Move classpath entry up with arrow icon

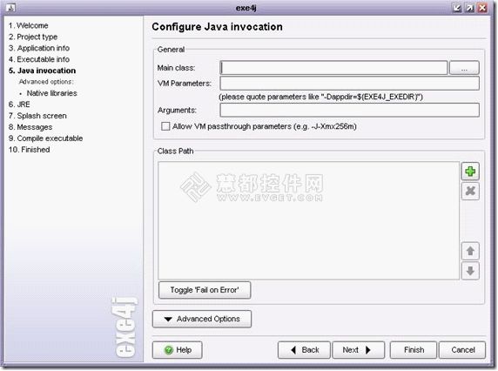coord(470,251)
